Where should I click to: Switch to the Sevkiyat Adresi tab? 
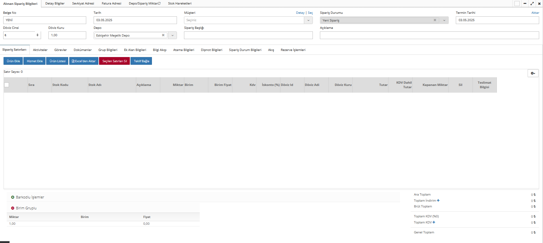83,4
